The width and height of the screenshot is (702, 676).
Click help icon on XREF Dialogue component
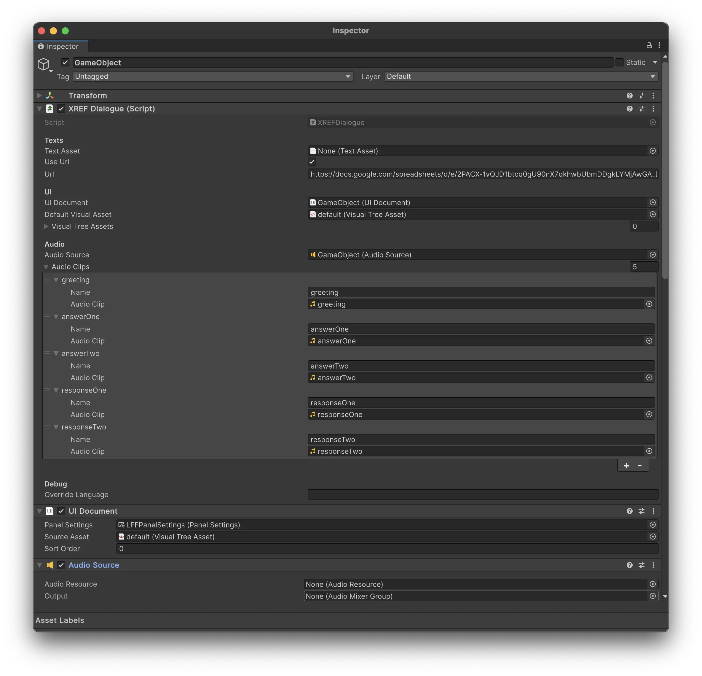tap(630, 109)
